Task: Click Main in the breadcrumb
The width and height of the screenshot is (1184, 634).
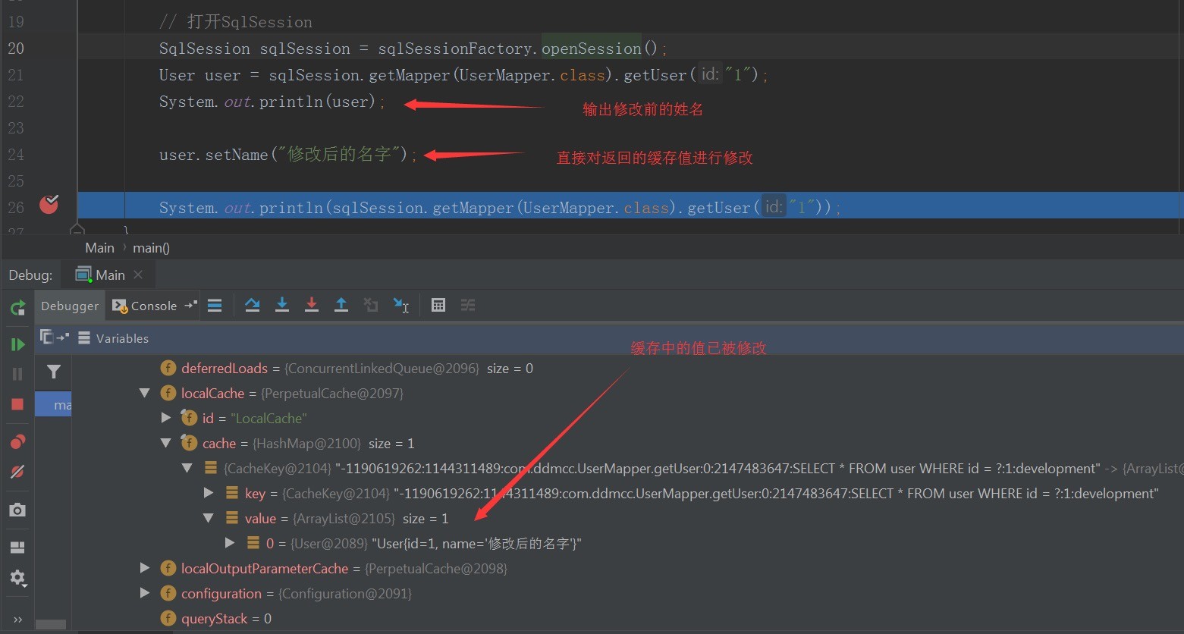Action: pyautogui.click(x=99, y=248)
